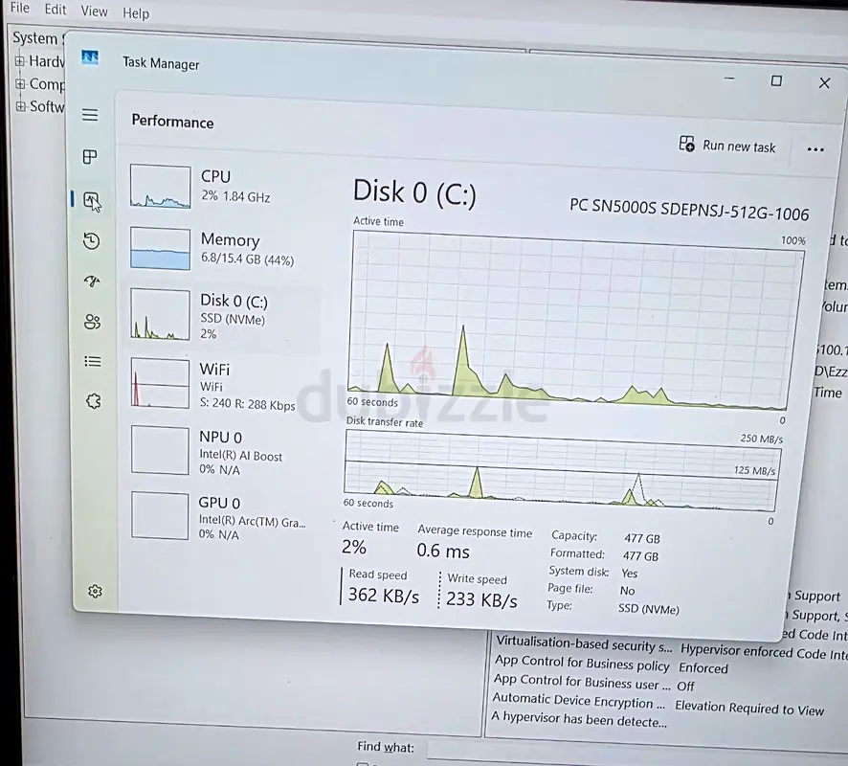Click the Write speed value '233 KB/s'
Viewport: 848px width, 766px height.
coord(481,598)
